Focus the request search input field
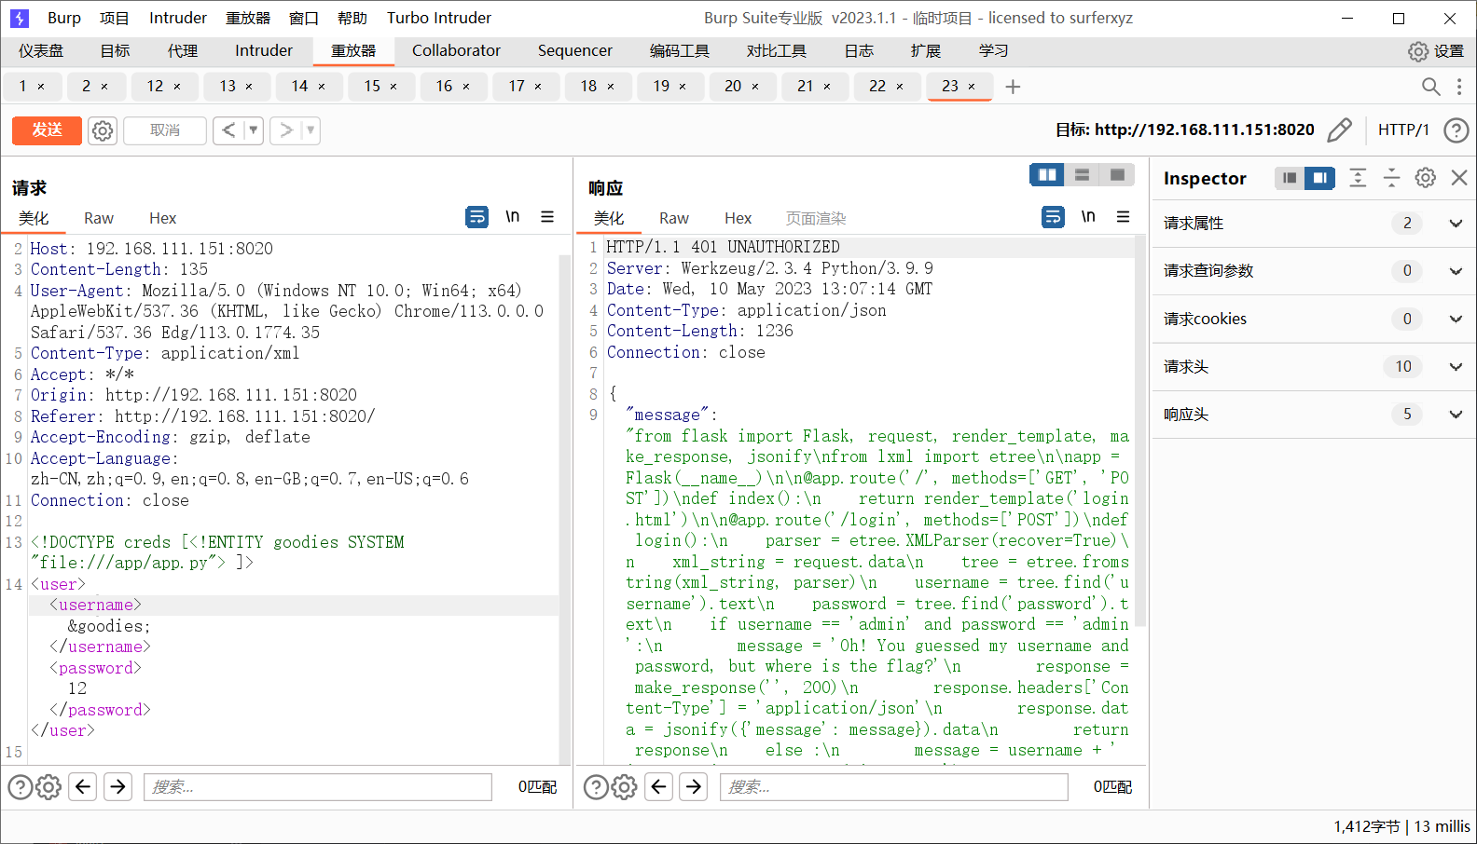The image size is (1477, 844). click(317, 787)
